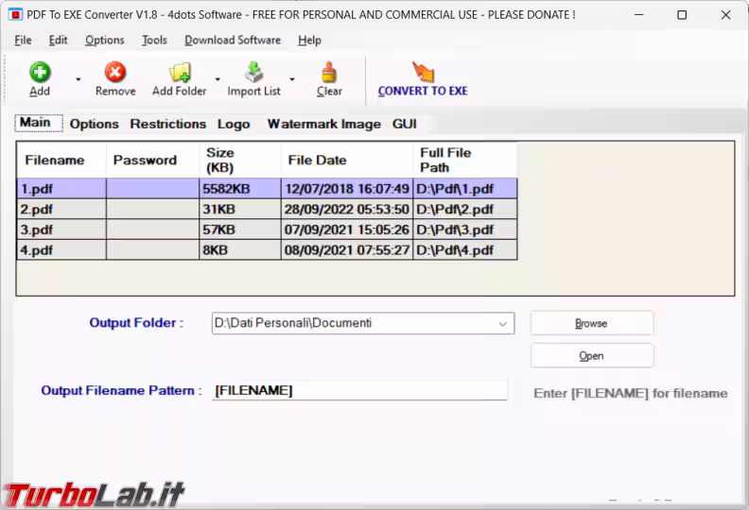Viewport: 749px width, 510px height.
Task: Select the 4.pdf filename cell
Action: point(61,250)
